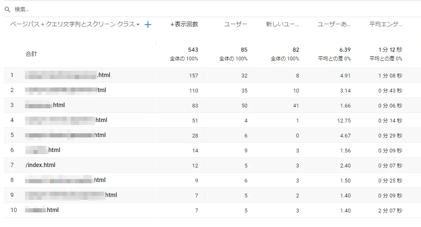Sort by 表示回数 column header
This screenshot has height=227, width=421.
tap(186, 25)
